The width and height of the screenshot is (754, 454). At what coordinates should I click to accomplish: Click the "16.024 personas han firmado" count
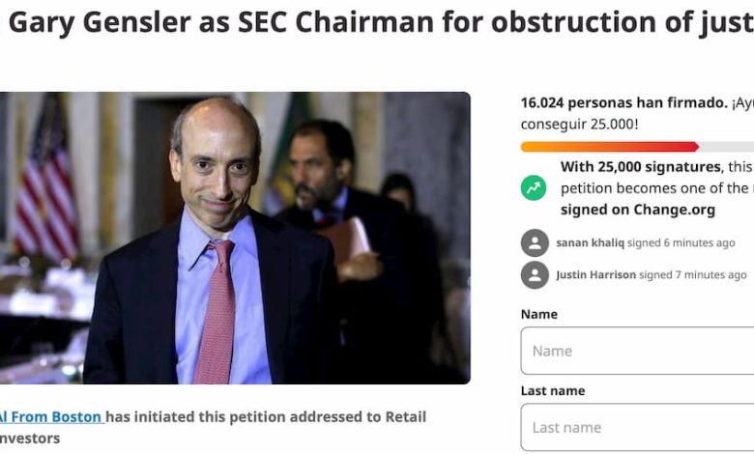[623, 102]
